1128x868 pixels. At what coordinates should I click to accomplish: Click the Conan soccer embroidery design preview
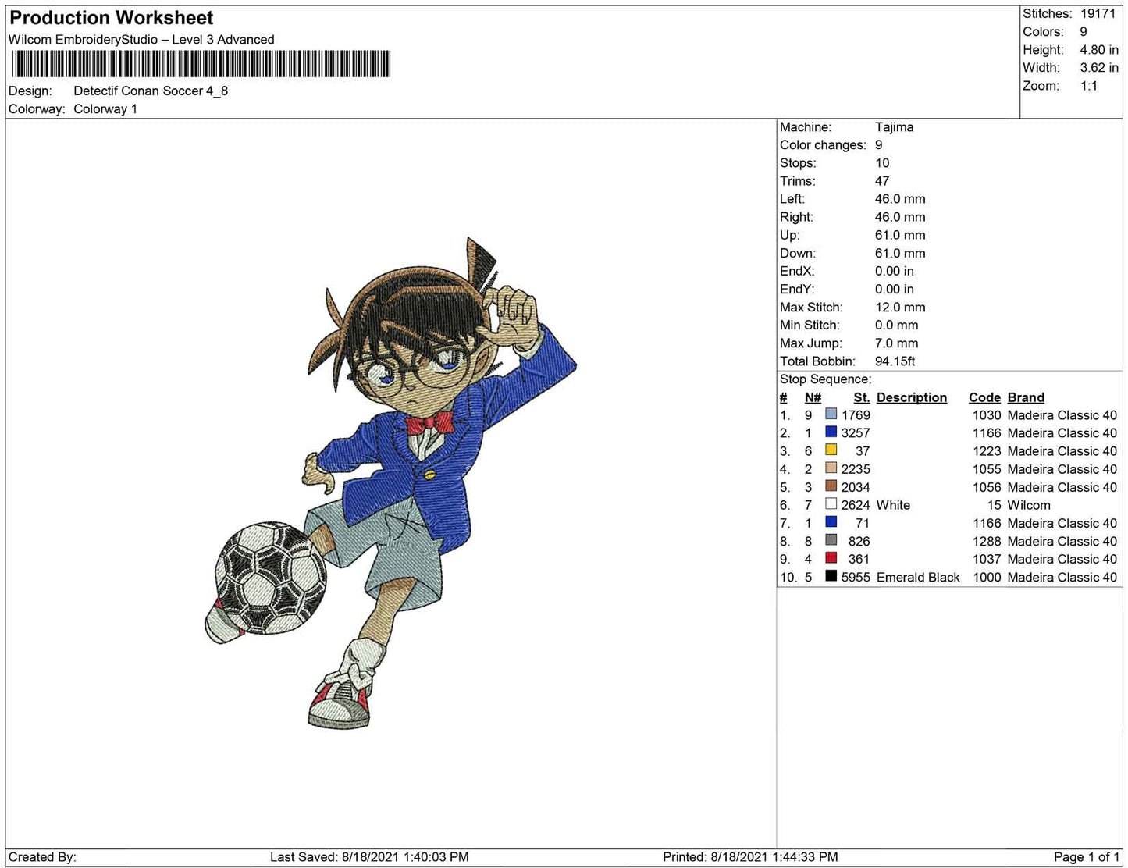[x=390, y=484]
